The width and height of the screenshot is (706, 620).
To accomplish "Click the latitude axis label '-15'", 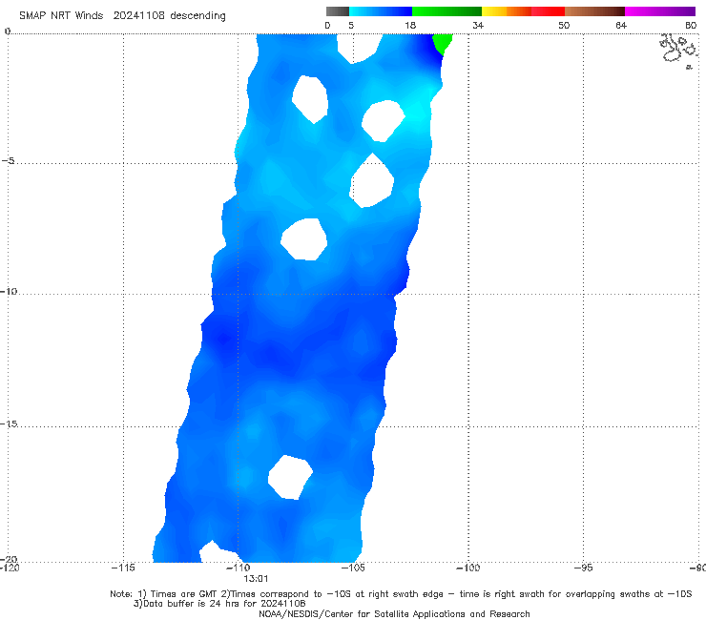I will (9, 424).
